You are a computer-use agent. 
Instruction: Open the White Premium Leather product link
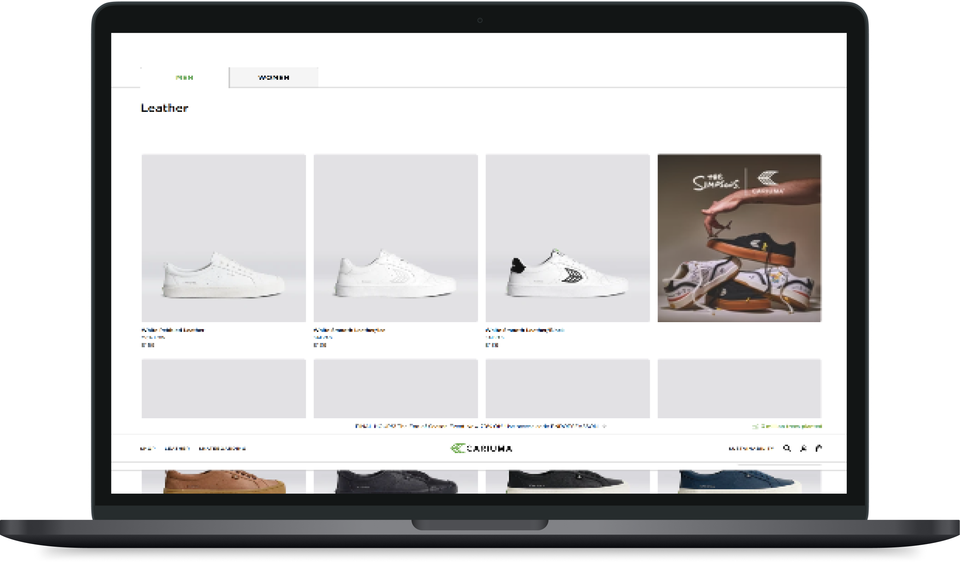click(173, 330)
